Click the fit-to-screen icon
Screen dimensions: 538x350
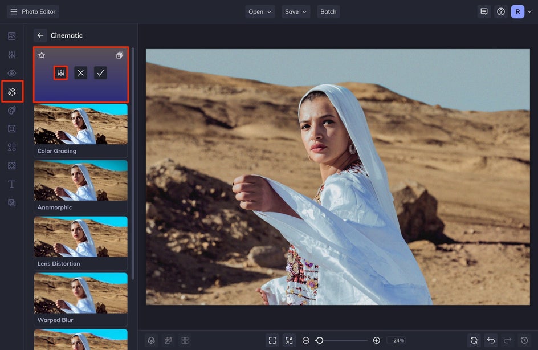click(x=272, y=340)
